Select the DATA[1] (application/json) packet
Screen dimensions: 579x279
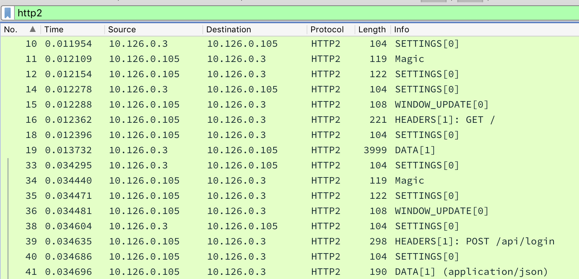[x=289, y=272]
